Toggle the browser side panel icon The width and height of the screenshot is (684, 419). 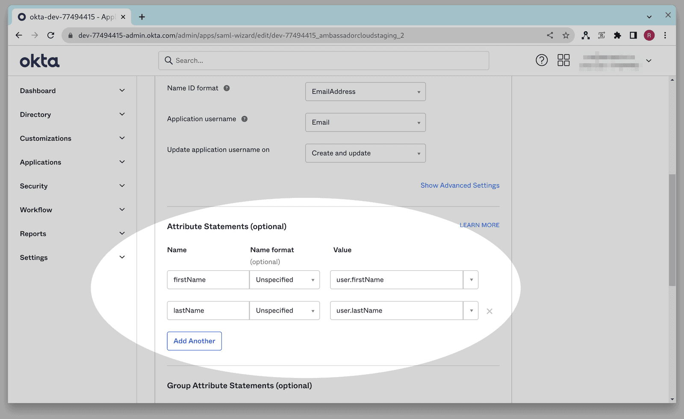tap(633, 35)
